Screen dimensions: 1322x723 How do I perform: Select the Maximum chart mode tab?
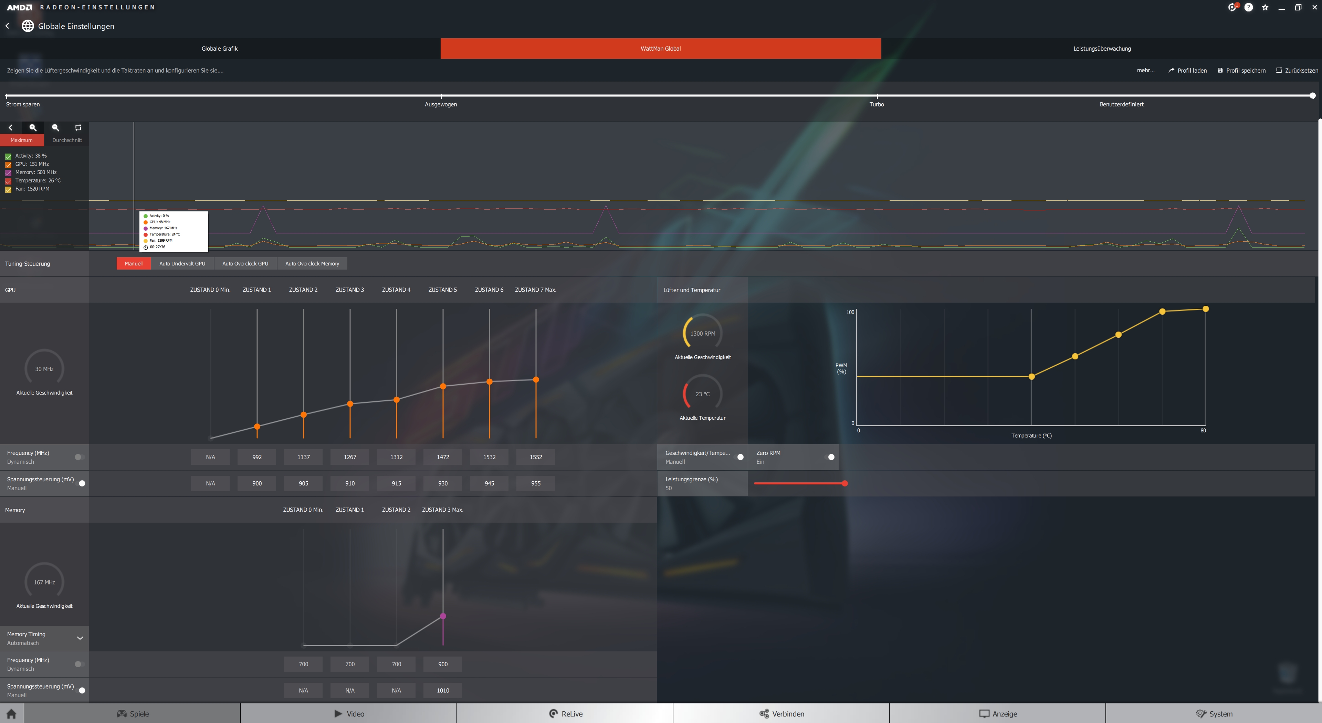[x=22, y=140]
